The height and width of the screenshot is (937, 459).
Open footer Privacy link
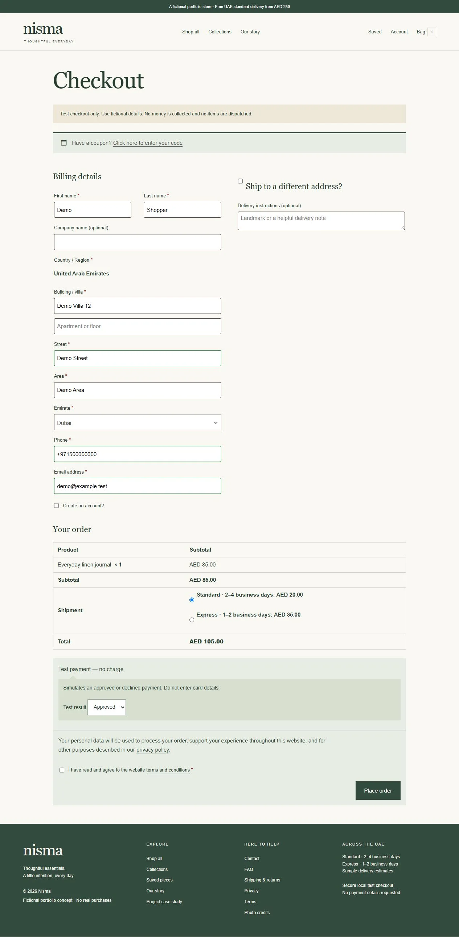[x=251, y=891]
